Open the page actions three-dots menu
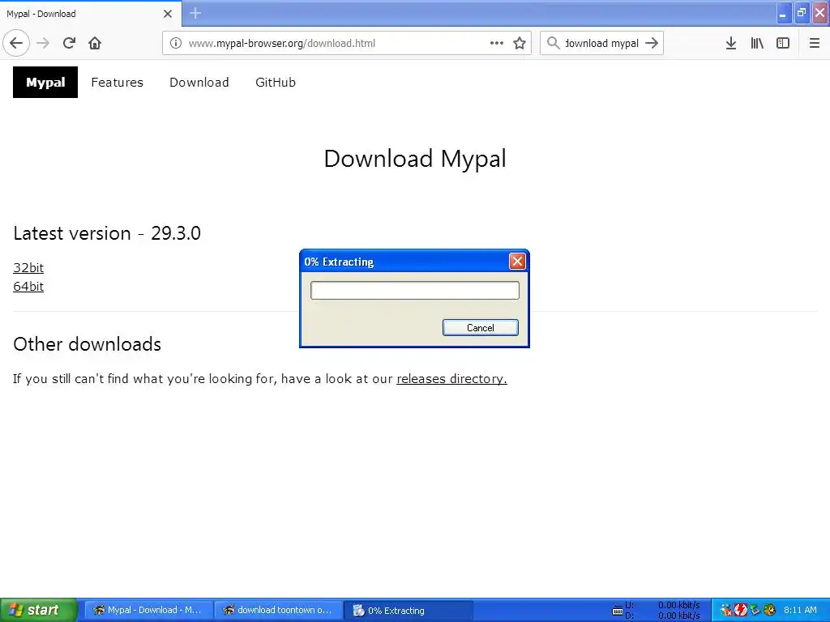The height and width of the screenshot is (622, 830). point(497,43)
